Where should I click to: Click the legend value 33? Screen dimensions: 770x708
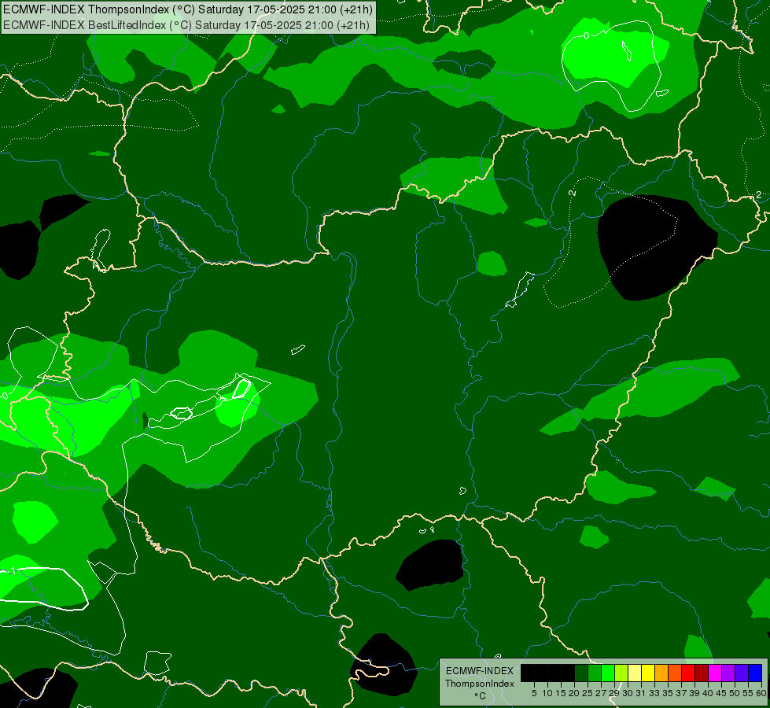click(x=654, y=693)
